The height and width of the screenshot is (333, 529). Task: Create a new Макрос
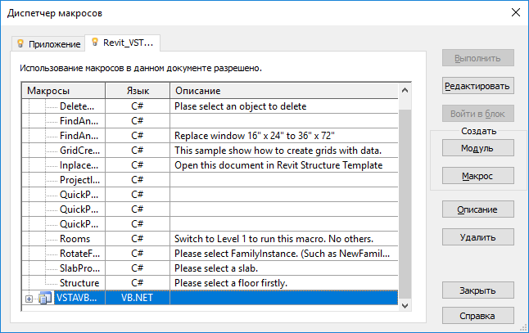[477, 176]
